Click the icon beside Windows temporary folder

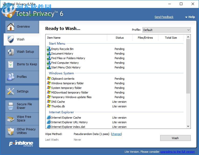(49, 83)
